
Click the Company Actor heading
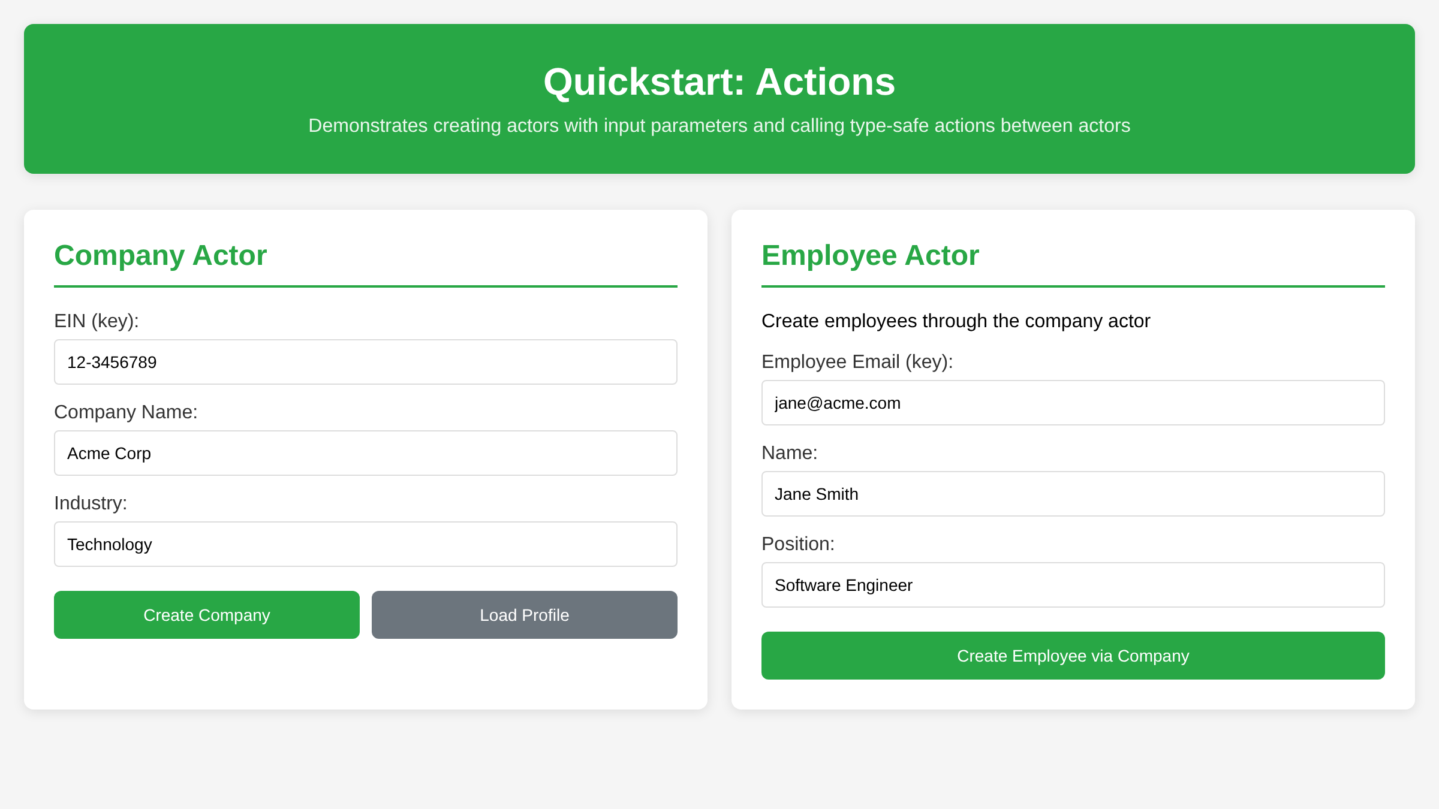pyautogui.click(x=160, y=255)
